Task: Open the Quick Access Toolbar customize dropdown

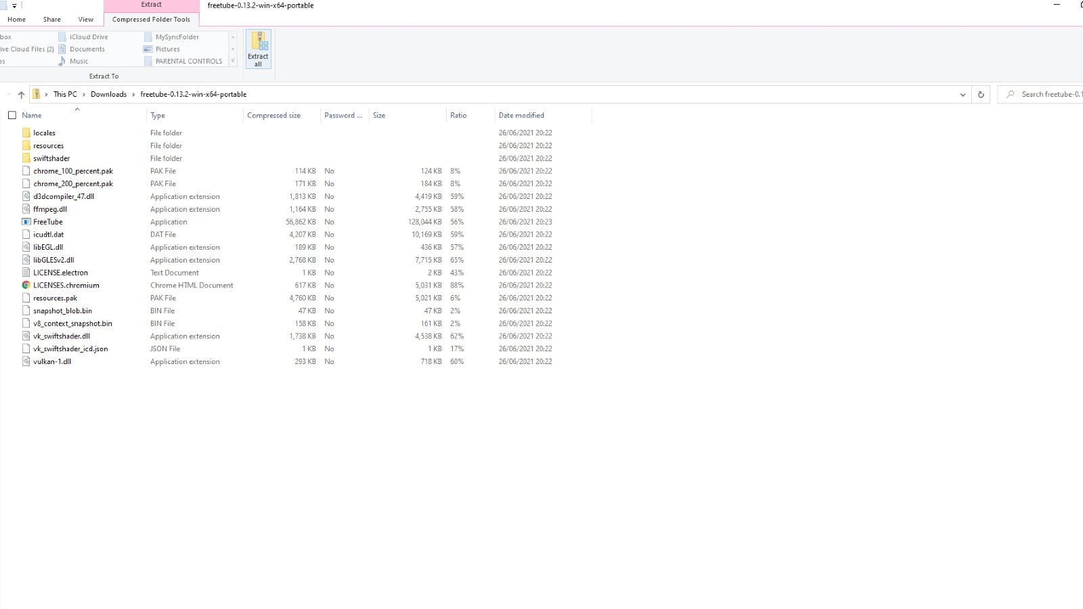Action: [x=14, y=5]
